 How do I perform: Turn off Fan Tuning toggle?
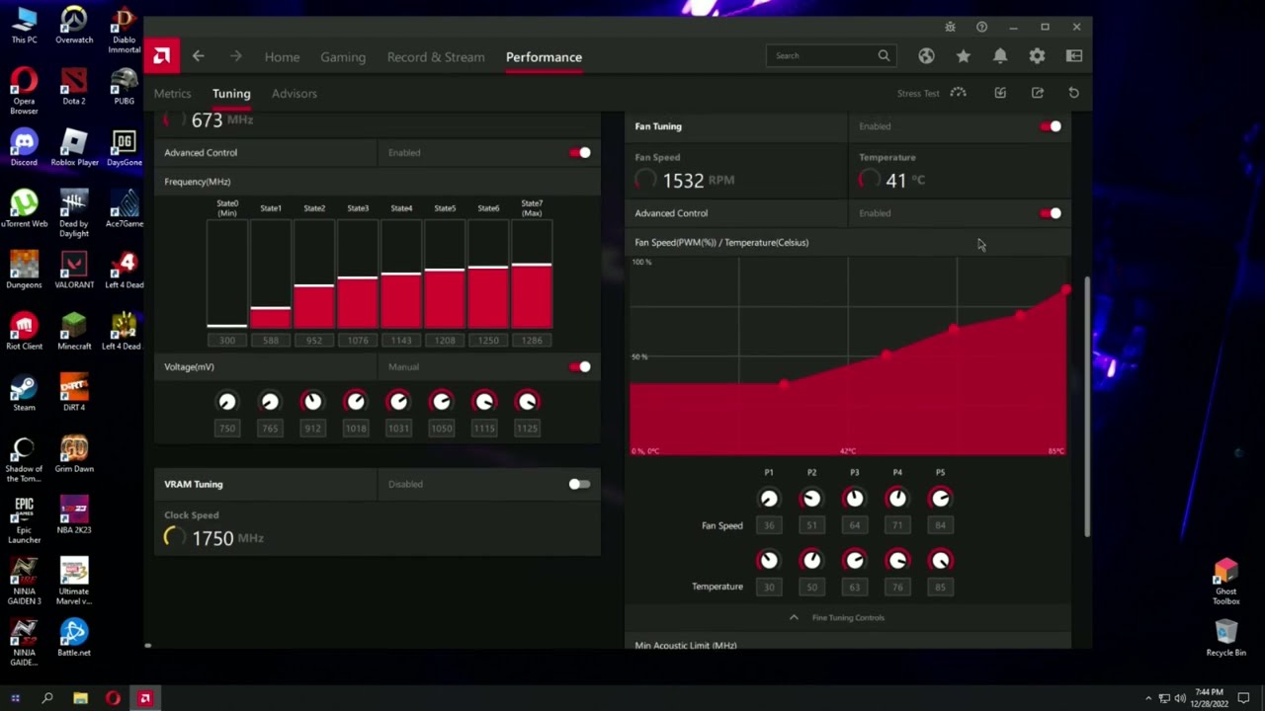pos(1051,126)
